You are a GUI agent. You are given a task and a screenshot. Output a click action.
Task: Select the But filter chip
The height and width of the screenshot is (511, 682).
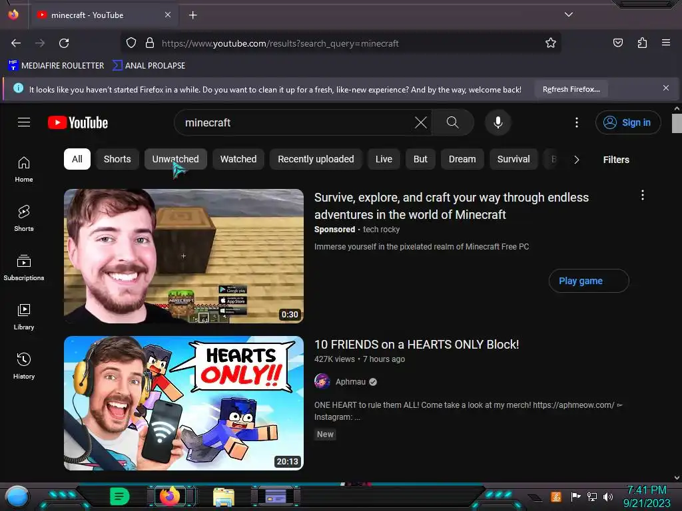click(420, 159)
